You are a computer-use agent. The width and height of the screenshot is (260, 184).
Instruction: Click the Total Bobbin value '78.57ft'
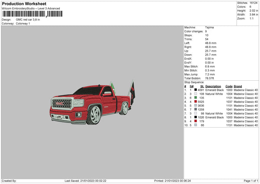tap(209, 78)
